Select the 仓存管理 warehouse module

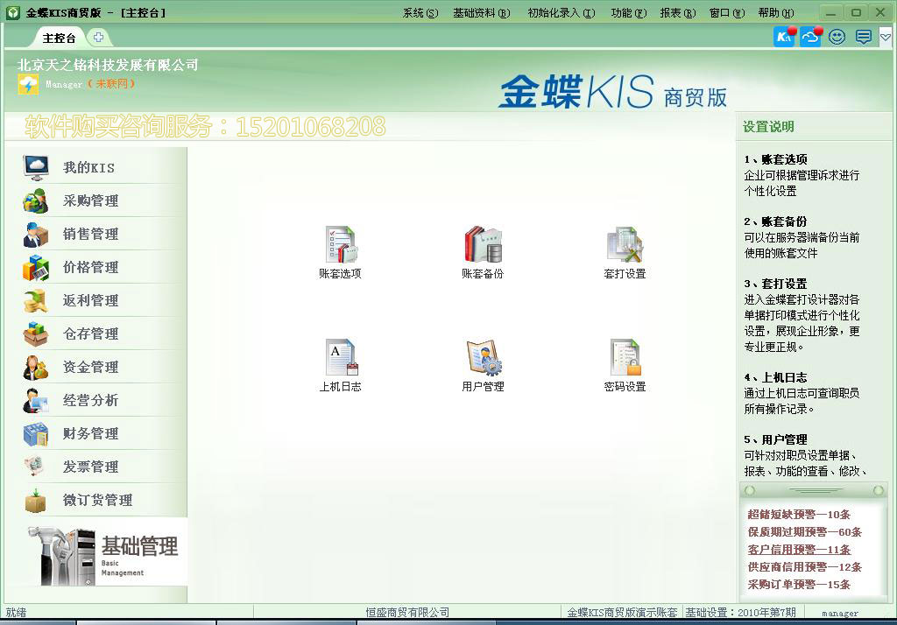click(x=88, y=334)
